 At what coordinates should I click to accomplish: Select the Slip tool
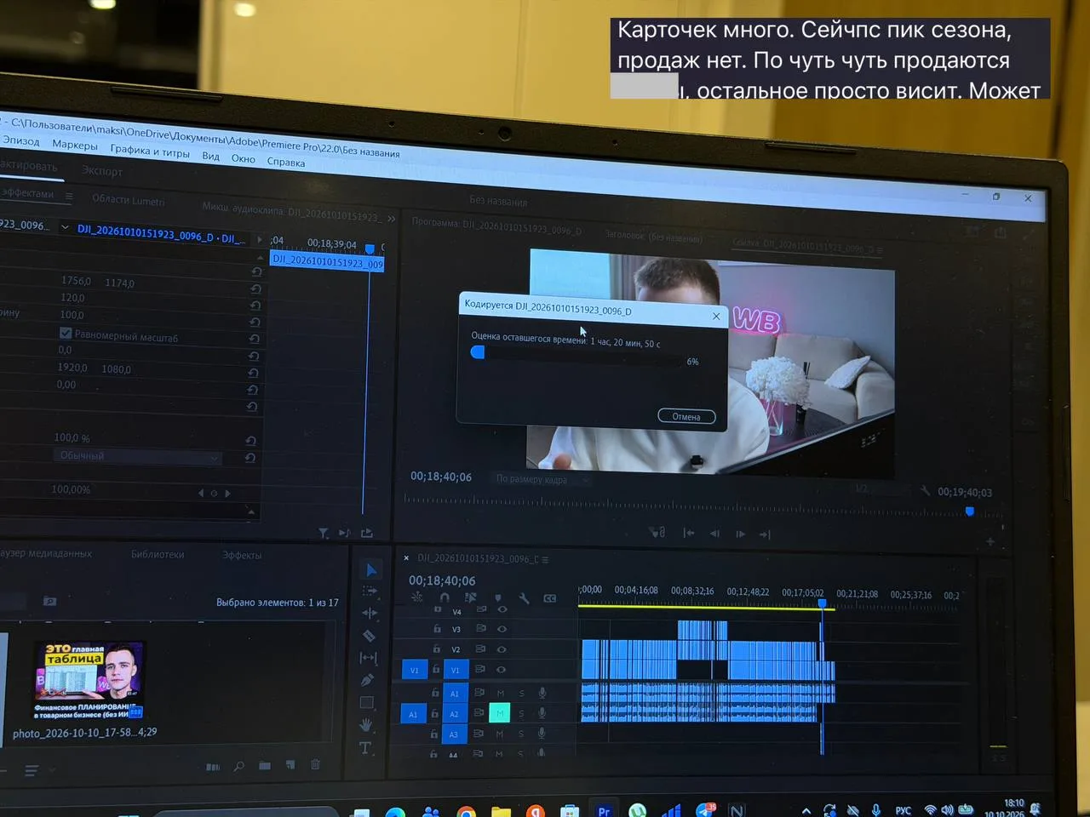pos(368,658)
